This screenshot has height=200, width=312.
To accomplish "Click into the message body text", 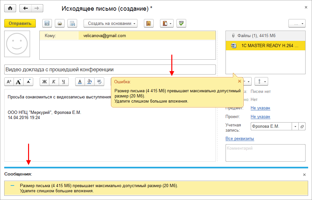I will pos(110,125).
